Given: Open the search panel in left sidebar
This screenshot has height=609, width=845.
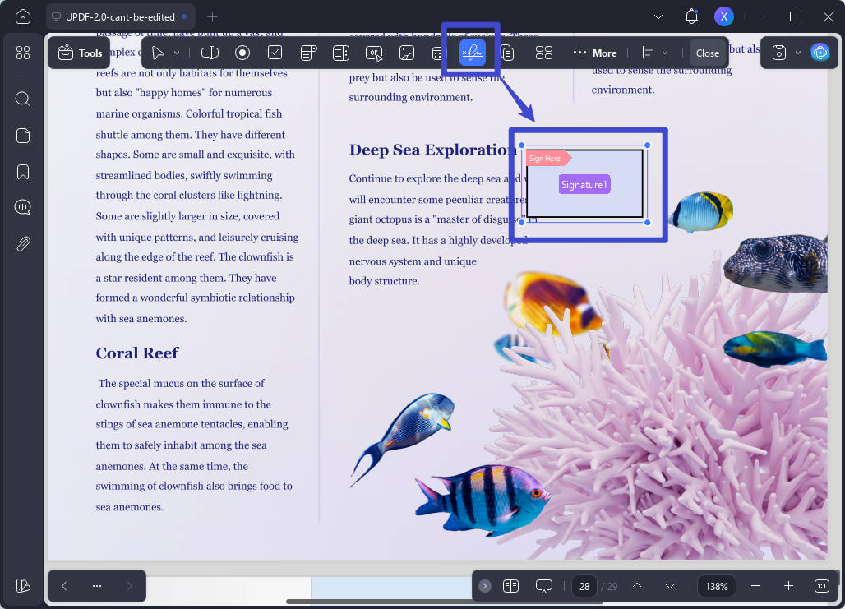Looking at the screenshot, I should point(23,99).
